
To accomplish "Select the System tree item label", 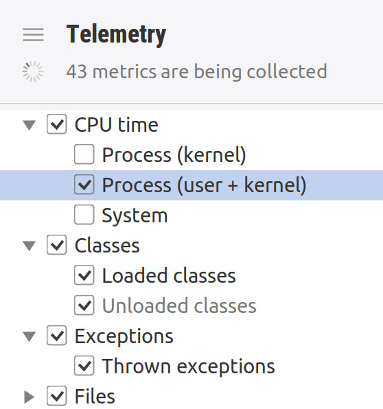I will [135, 215].
